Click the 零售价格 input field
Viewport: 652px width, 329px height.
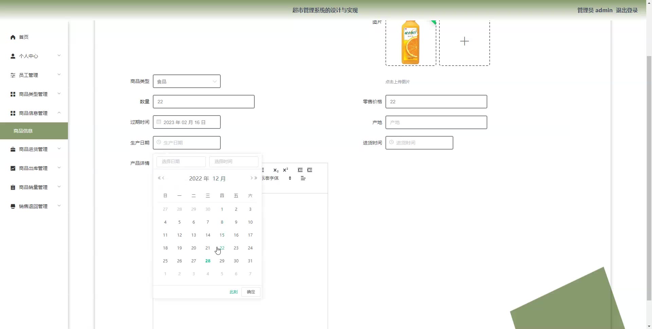coord(436,102)
